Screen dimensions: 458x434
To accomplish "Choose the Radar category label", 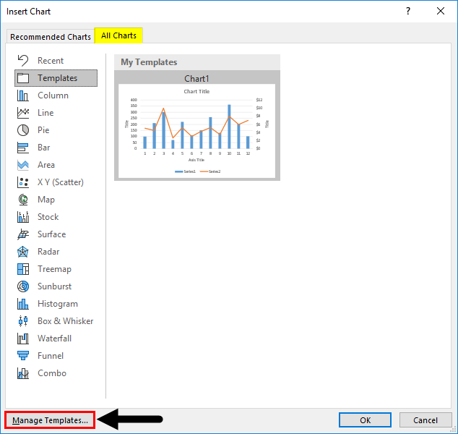I will pyautogui.click(x=48, y=252).
